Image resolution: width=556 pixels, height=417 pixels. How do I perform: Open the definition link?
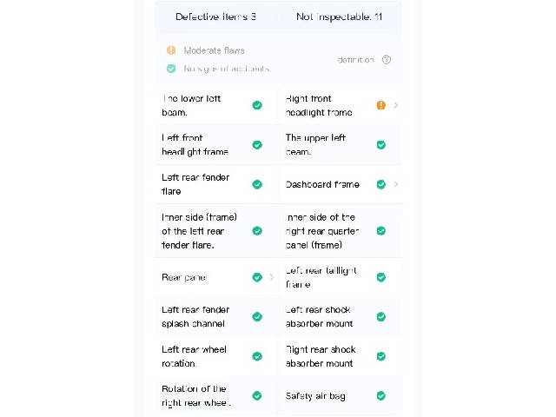[355, 60]
